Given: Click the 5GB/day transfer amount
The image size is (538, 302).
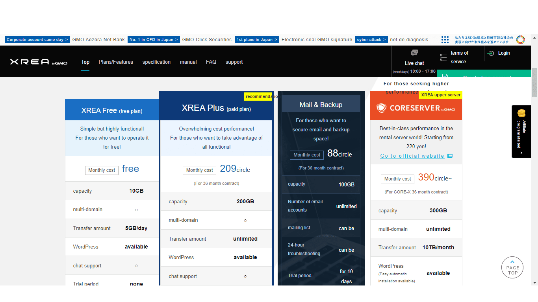Looking at the screenshot, I should 136,228.
